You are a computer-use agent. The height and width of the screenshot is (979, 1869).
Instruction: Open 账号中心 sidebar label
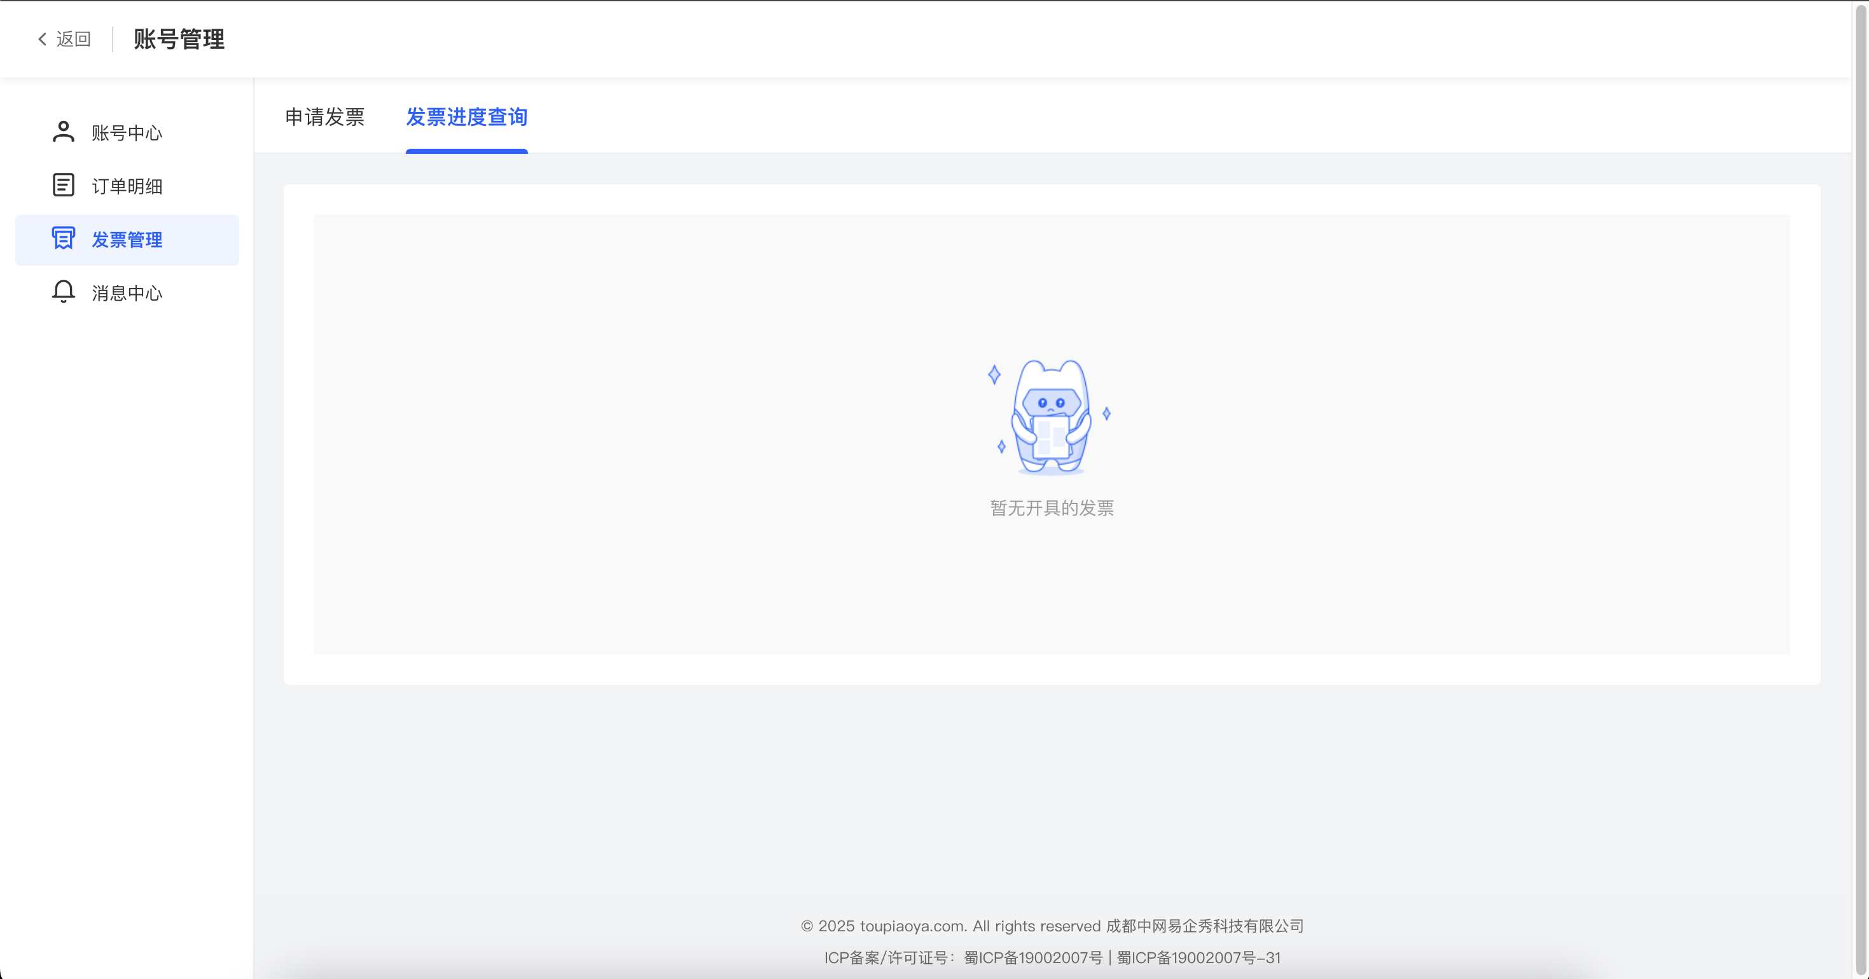pos(127,133)
